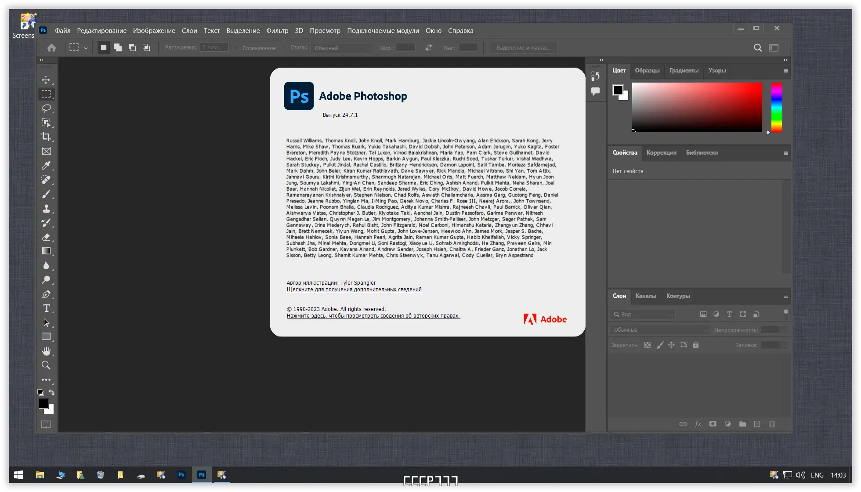Click the additional information link
Viewport: 861px width, 492px height.
tap(354, 289)
